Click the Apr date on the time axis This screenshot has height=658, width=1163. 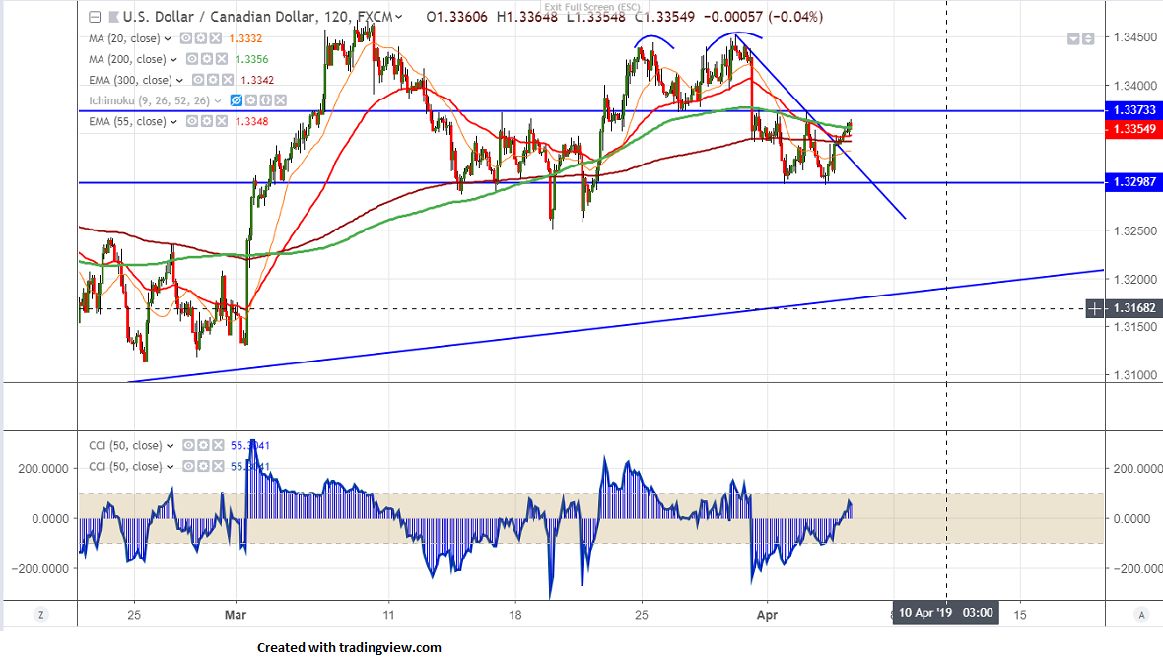767,615
